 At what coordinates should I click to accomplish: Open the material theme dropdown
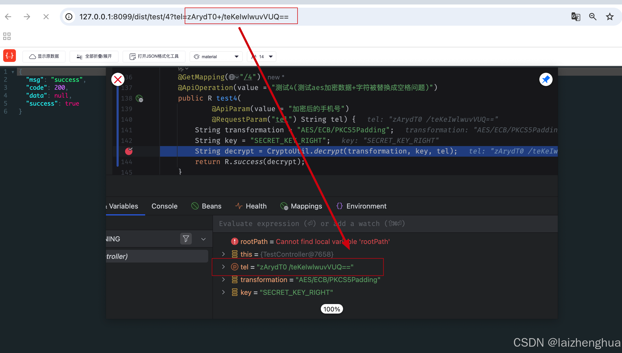[216, 57]
